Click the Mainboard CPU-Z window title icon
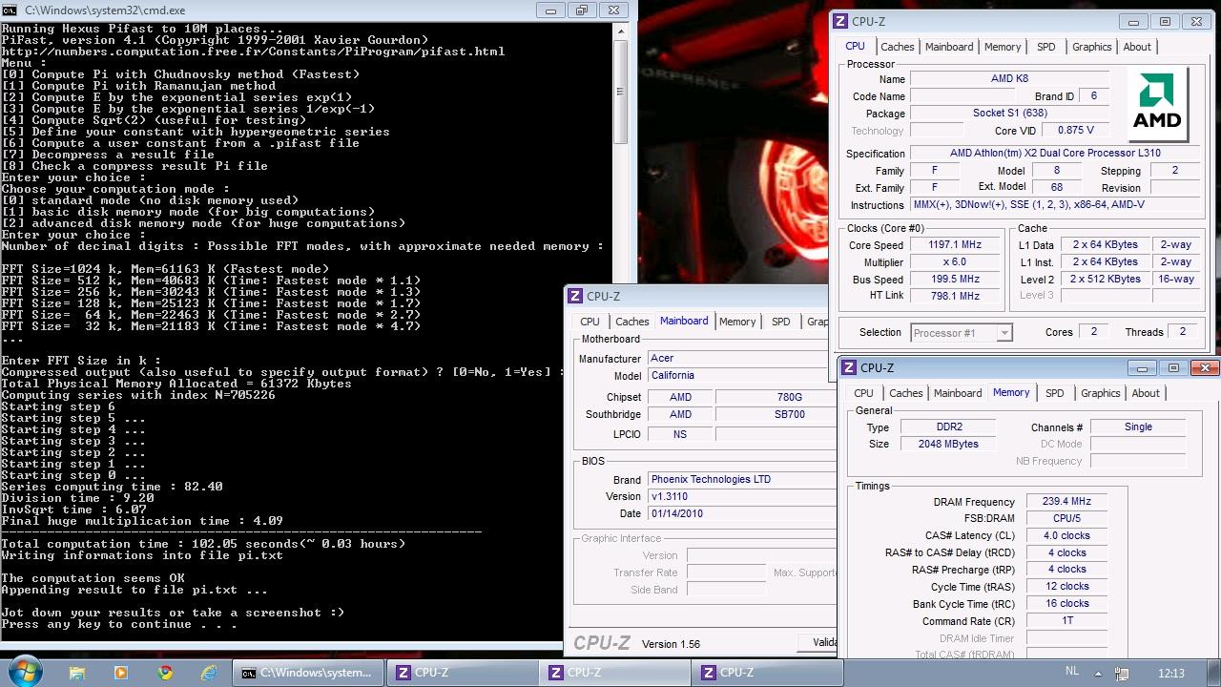The image size is (1221, 687). pos(576,297)
